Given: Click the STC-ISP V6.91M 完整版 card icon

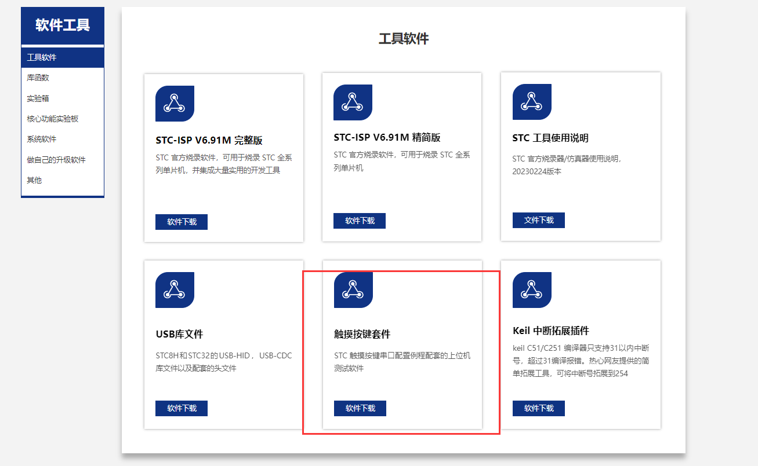Looking at the screenshot, I should point(175,104).
